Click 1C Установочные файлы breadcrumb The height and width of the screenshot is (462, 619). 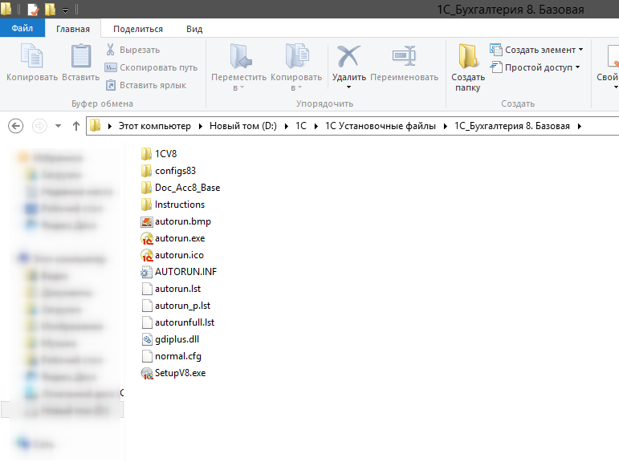pyautogui.click(x=381, y=126)
